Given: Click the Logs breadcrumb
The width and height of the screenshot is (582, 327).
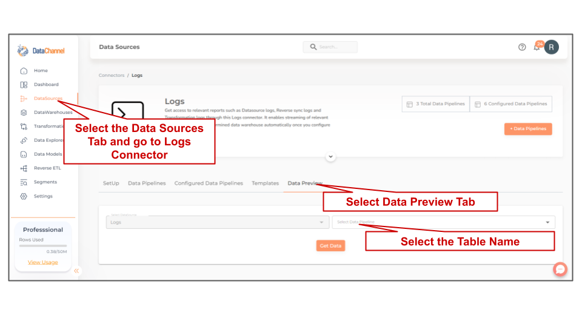Looking at the screenshot, I should 137,75.
